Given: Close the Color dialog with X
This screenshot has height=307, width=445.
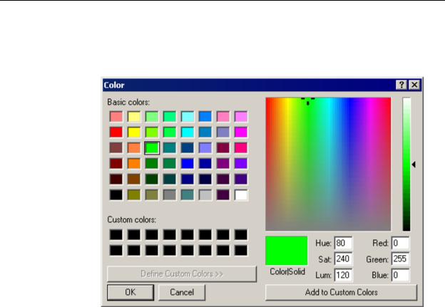Looking at the screenshot, I should pos(414,85).
